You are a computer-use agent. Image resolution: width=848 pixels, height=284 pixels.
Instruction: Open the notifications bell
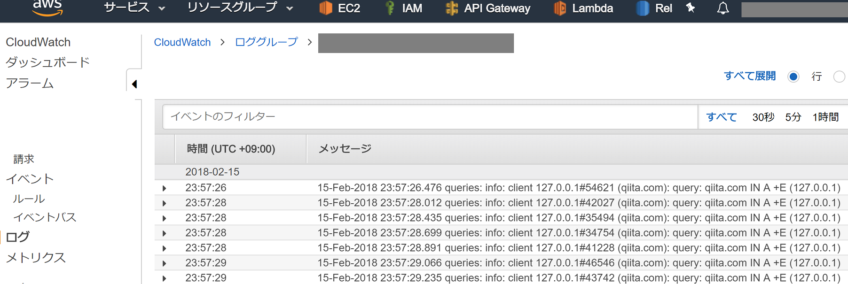pos(723,8)
